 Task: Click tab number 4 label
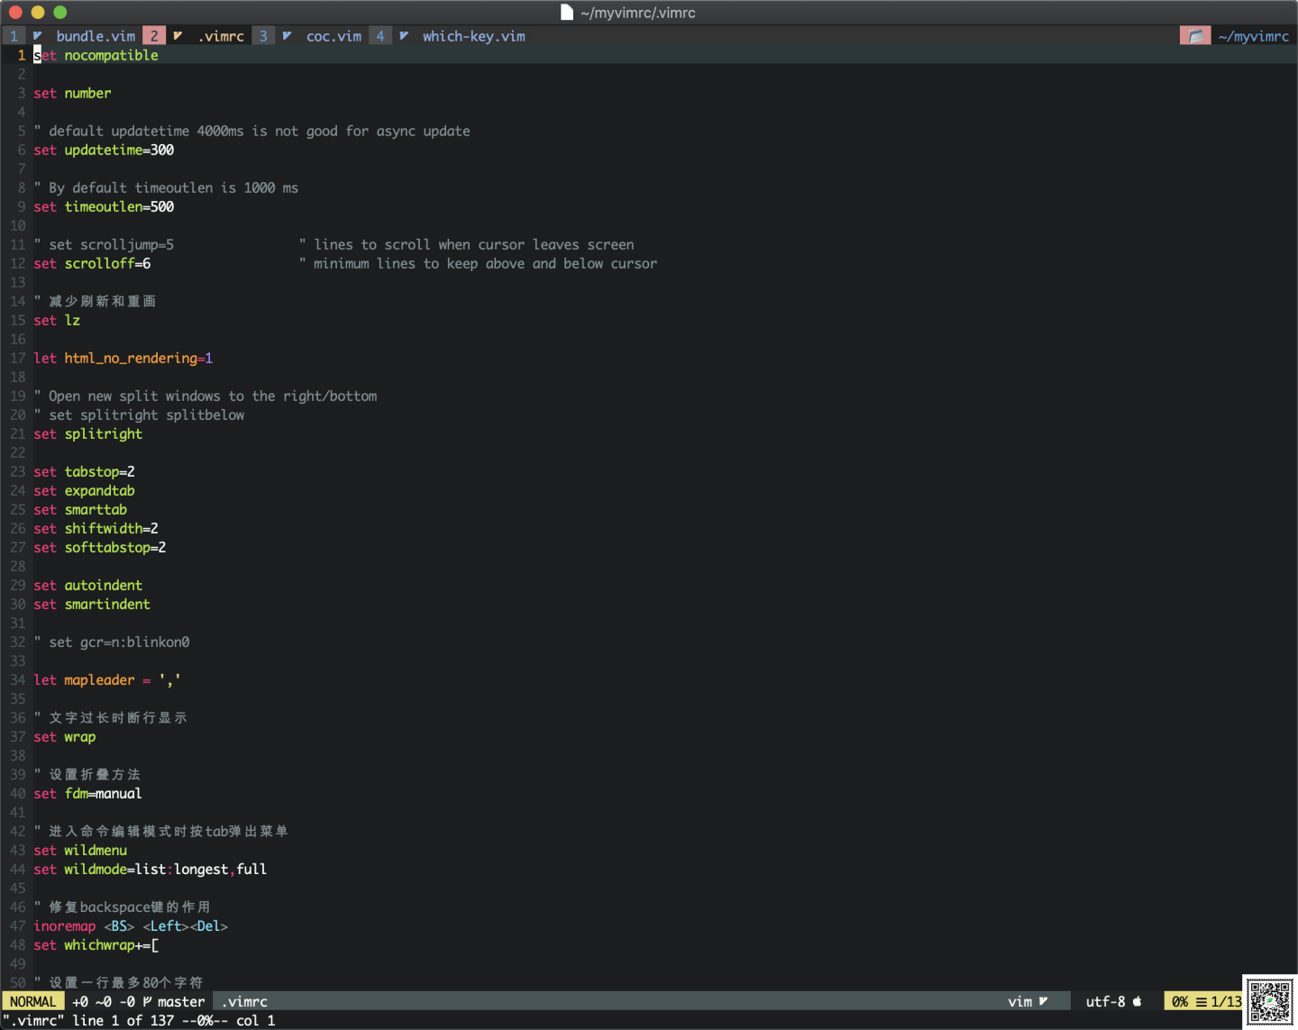pyautogui.click(x=380, y=36)
